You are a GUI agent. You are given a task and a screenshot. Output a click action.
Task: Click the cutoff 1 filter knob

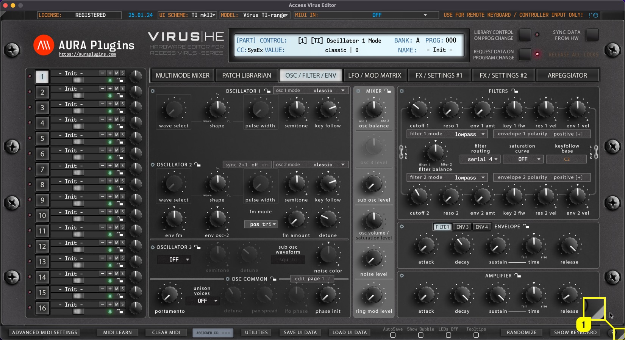tap(419, 110)
